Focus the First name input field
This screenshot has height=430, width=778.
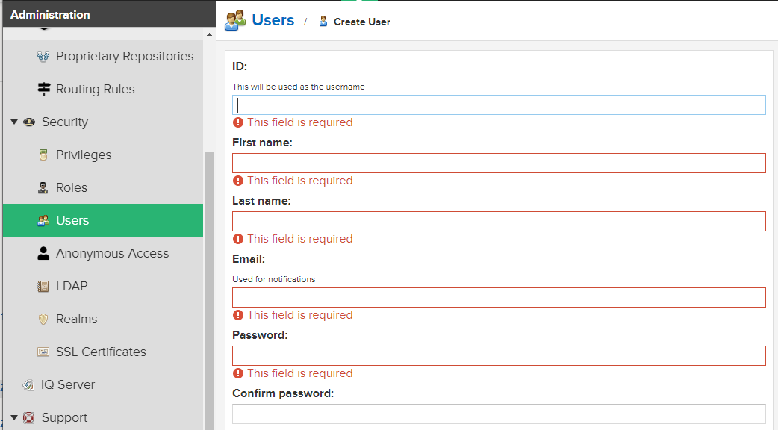pos(499,163)
